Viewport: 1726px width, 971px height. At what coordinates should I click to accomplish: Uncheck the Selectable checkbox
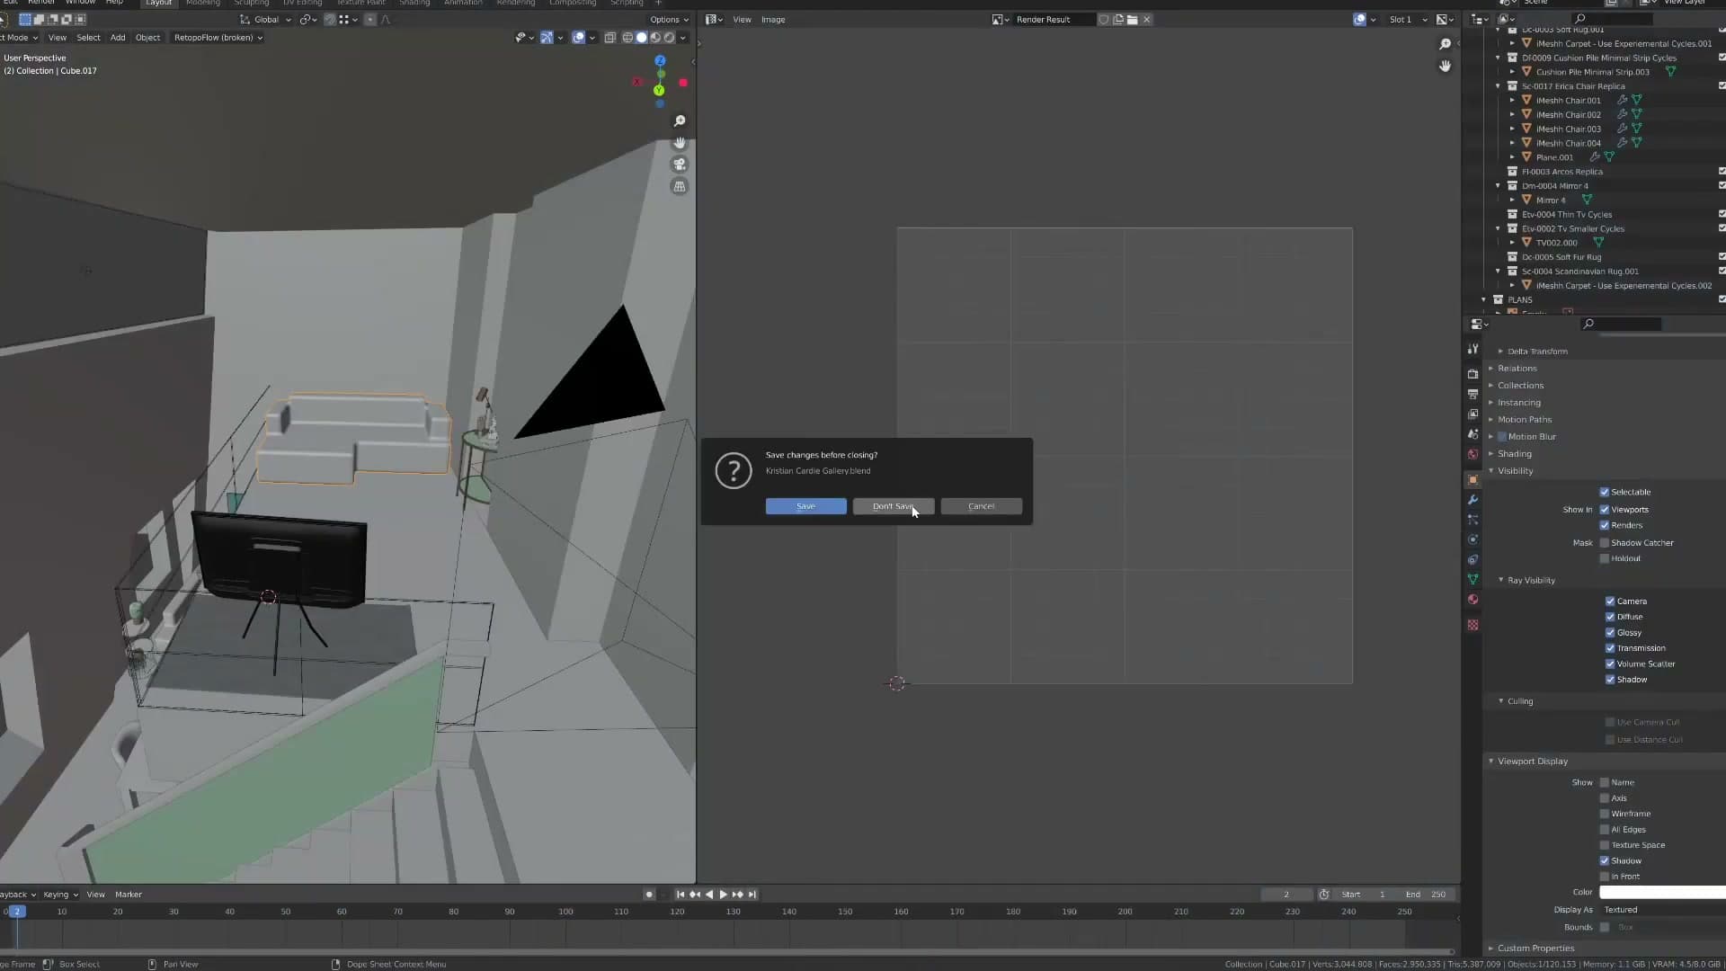click(1605, 492)
